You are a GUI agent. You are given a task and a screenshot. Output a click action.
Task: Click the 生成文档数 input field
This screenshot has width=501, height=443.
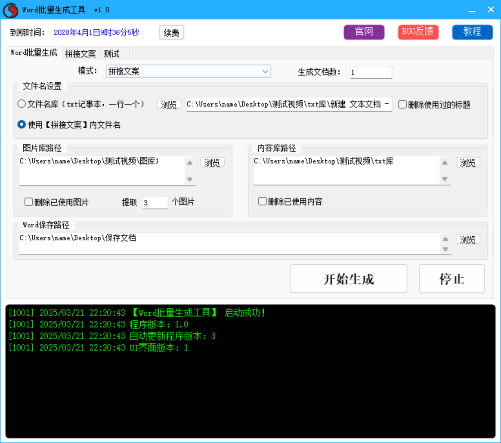371,72
